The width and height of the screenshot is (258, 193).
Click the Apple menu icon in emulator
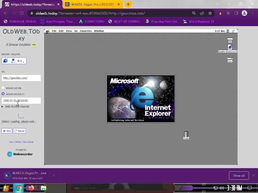pyautogui.click(x=48, y=31)
